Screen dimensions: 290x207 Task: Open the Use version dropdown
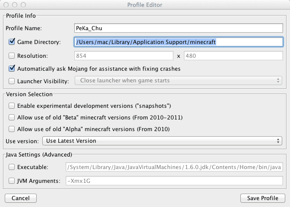tap(162, 141)
